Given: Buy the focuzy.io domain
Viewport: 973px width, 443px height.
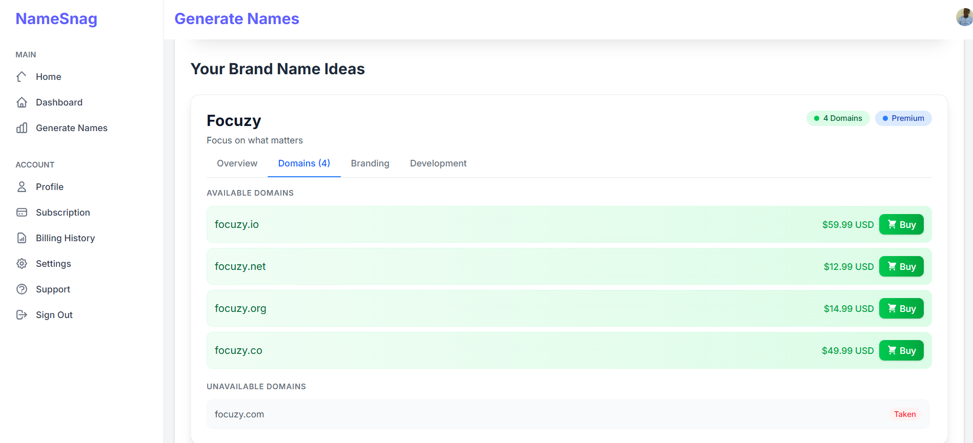Looking at the screenshot, I should point(901,224).
